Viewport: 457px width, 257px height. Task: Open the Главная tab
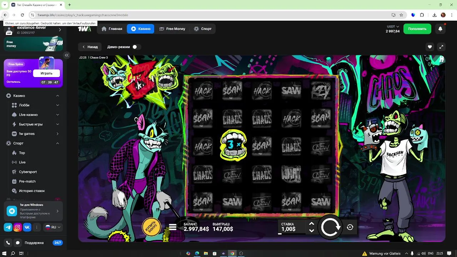[x=112, y=29]
